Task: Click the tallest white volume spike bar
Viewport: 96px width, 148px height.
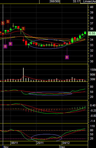Action: pos(23,75)
